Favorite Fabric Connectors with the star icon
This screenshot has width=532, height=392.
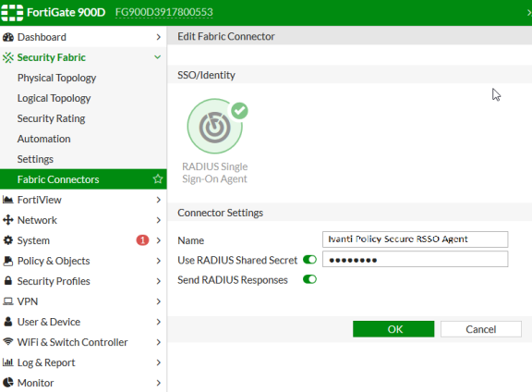[158, 179]
